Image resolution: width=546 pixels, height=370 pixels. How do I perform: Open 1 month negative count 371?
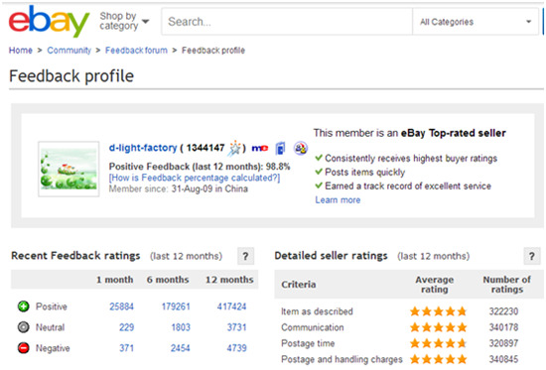[x=126, y=348]
